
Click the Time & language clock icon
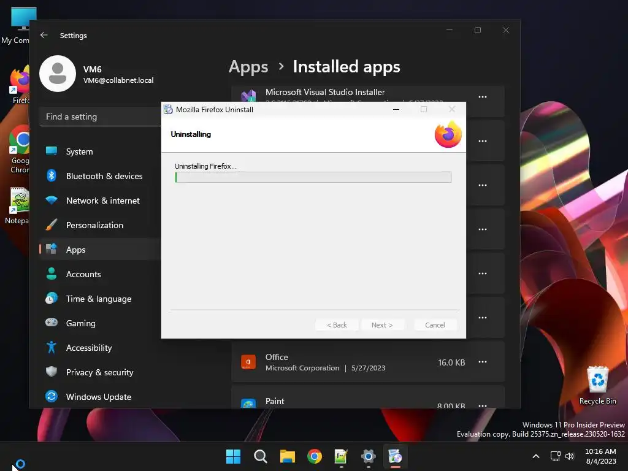pos(52,298)
